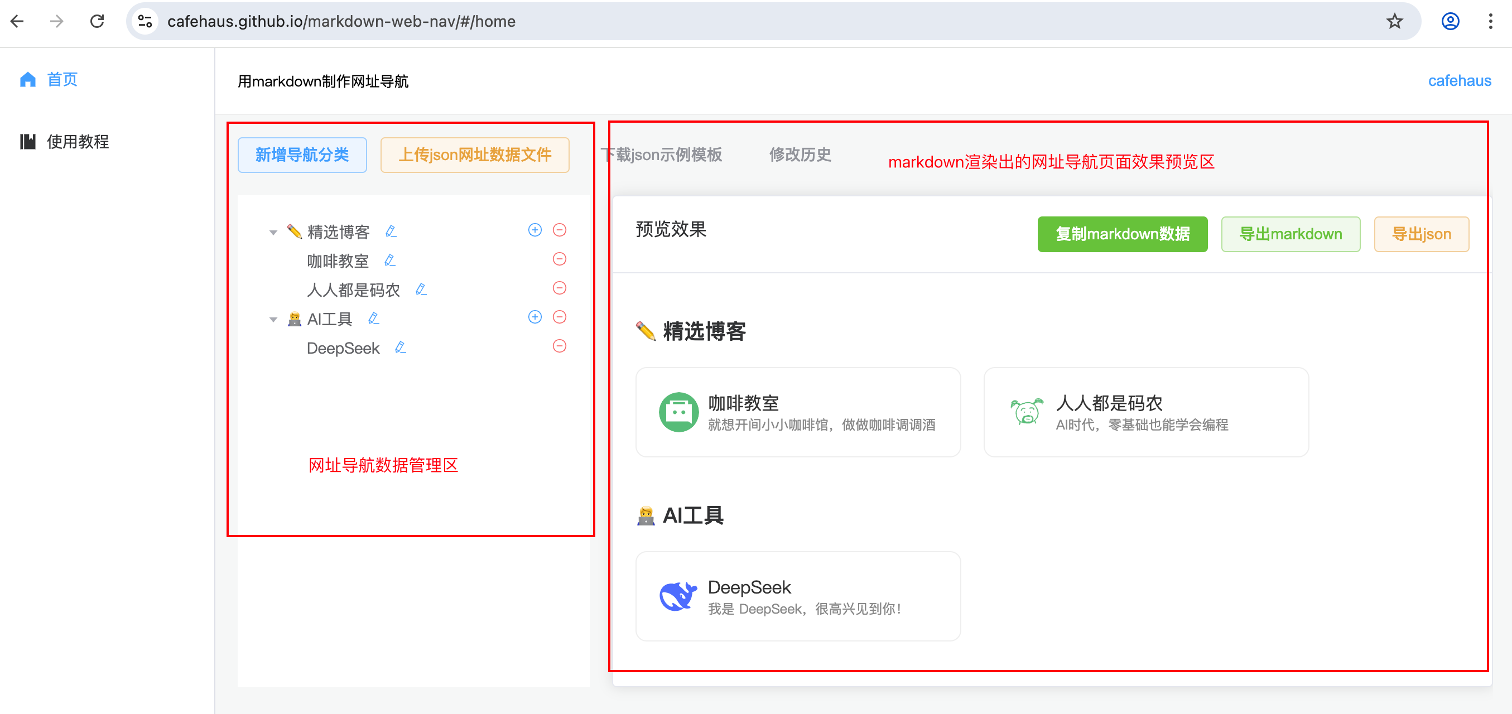Edit 咖啡教室 with its pencil icon
Viewport: 1512px width, 714px height.
390,260
